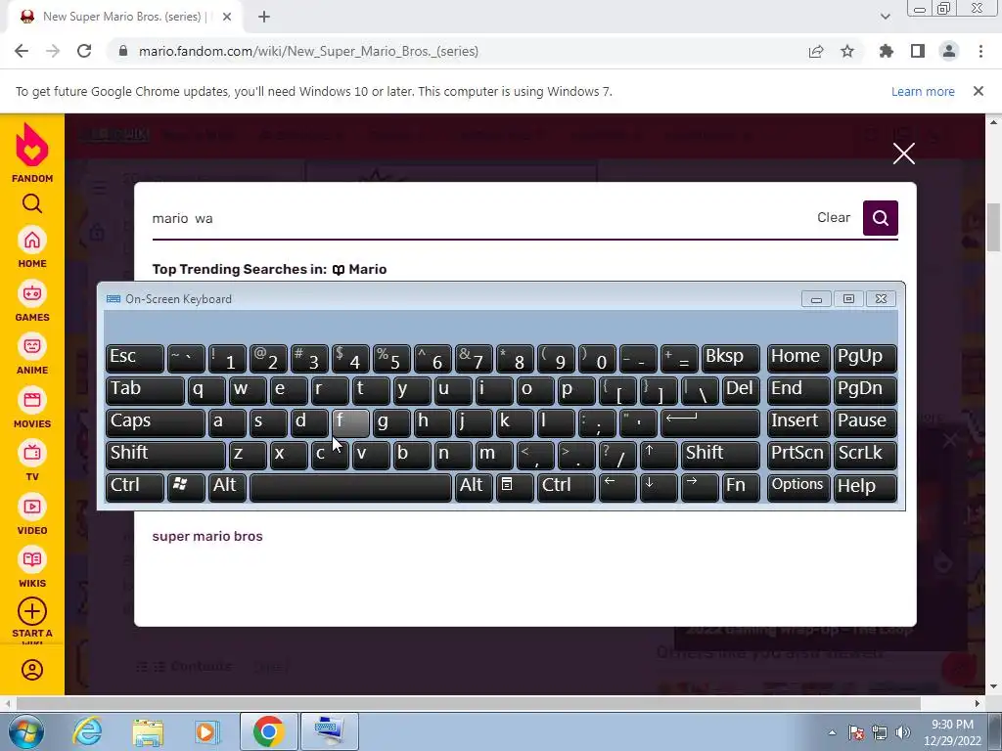Submit search with purple magnifier button

coord(880,218)
